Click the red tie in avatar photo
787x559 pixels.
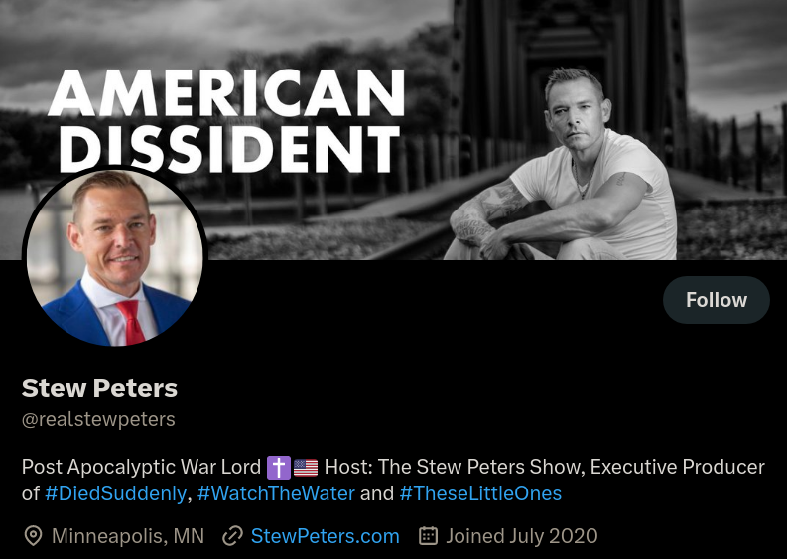point(130,322)
